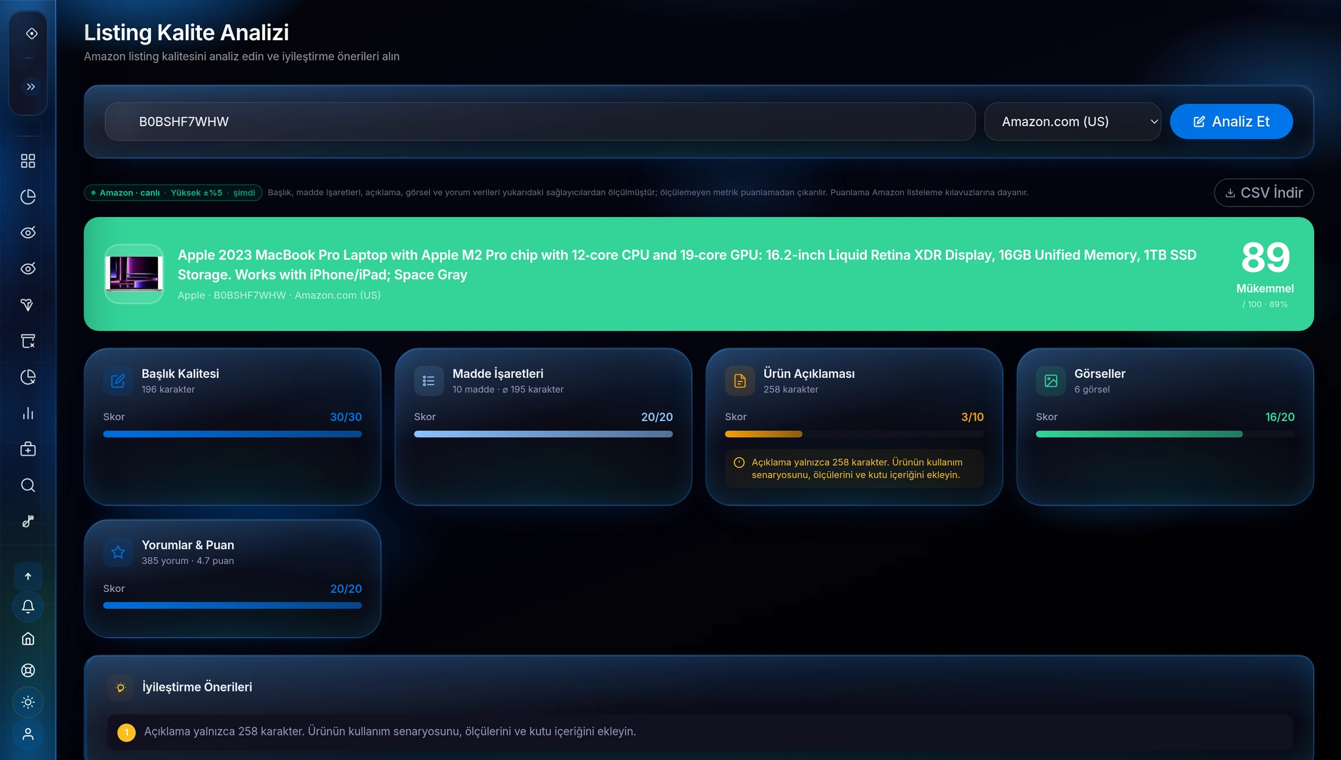Click the eye icon directly below the plain pie chart

(28, 233)
